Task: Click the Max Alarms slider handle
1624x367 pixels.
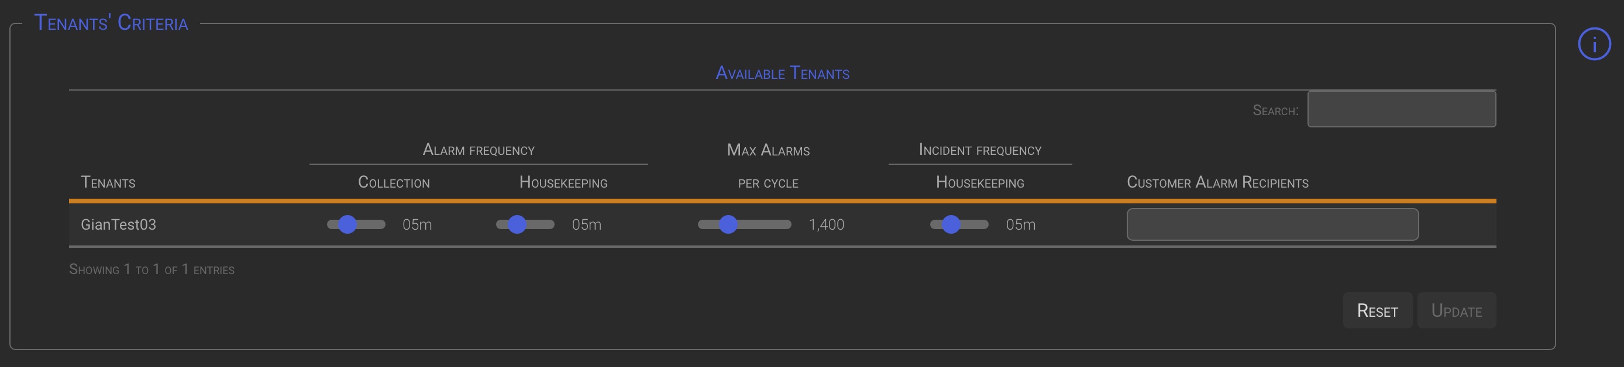Action: tap(728, 225)
